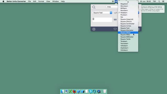Select Square Miles unit
The image size is (167, 94).
(128, 35)
